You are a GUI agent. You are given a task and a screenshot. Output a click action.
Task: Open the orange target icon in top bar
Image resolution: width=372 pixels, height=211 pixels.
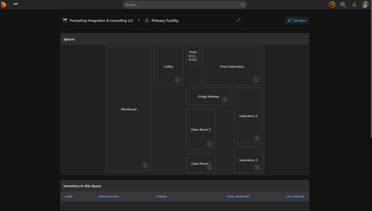(x=332, y=5)
